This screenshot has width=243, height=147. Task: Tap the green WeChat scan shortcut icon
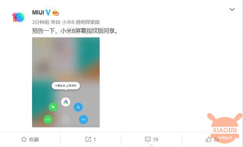pos(53,107)
